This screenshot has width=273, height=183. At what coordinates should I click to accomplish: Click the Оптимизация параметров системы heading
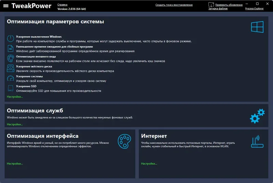[x=55, y=22]
